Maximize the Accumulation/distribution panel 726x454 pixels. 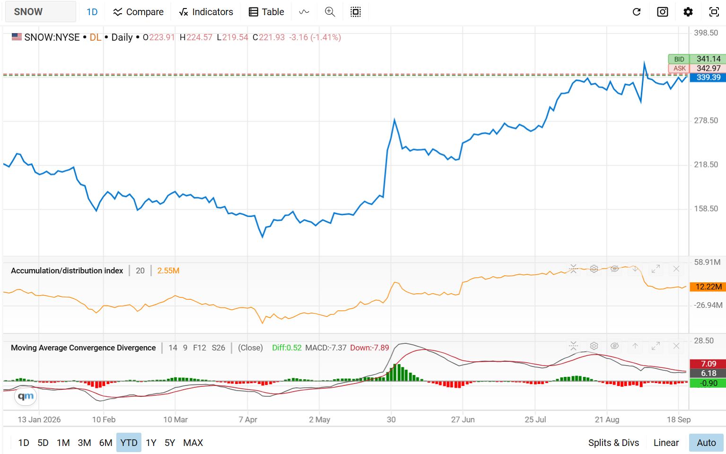tap(656, 269)
